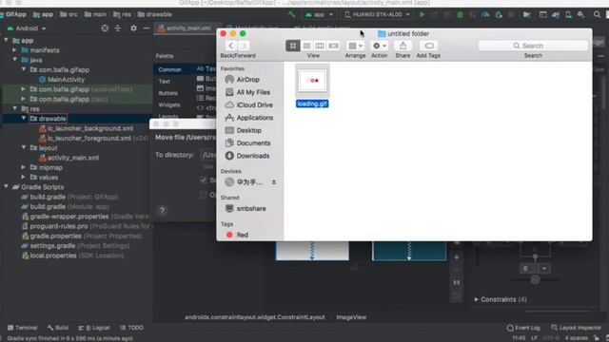609x342 pixels.
Task: Switch Finder to icon view
Action: tap(293, 46)
